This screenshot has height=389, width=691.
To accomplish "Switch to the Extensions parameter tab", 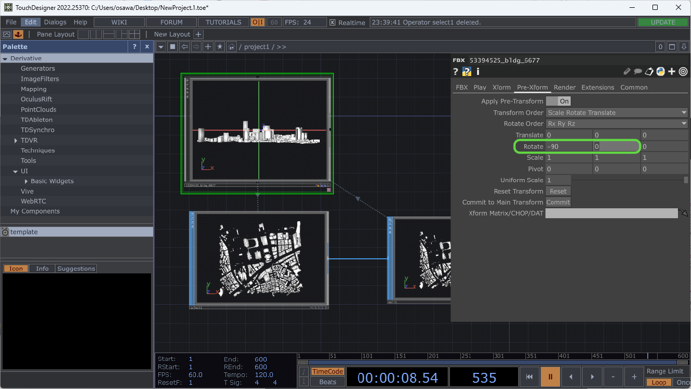I will tap(597, 87).
